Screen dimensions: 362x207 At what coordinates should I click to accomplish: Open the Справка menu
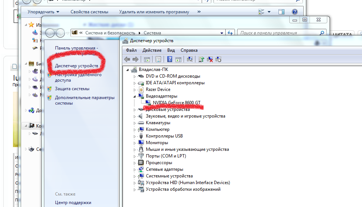[189, 50]
